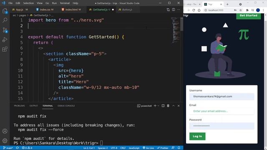Click the Username input field in browser
The image size is (267, 150).
[x=222, y=97]
